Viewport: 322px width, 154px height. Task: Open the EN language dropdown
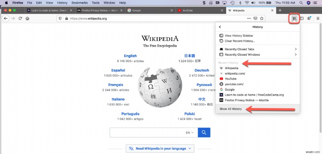[x=190, y=133]
